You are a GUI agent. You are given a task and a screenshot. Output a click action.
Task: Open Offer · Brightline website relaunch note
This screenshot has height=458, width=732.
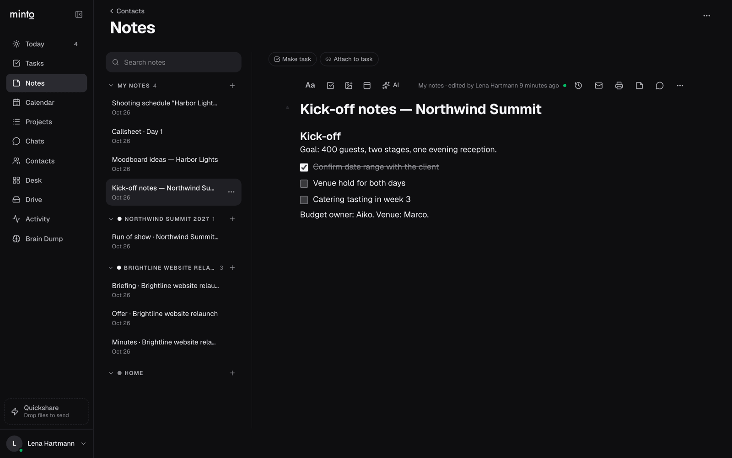pos(173,318)
